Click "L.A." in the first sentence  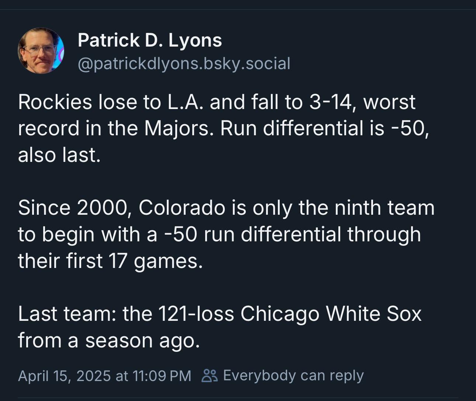tap(185, 102)
